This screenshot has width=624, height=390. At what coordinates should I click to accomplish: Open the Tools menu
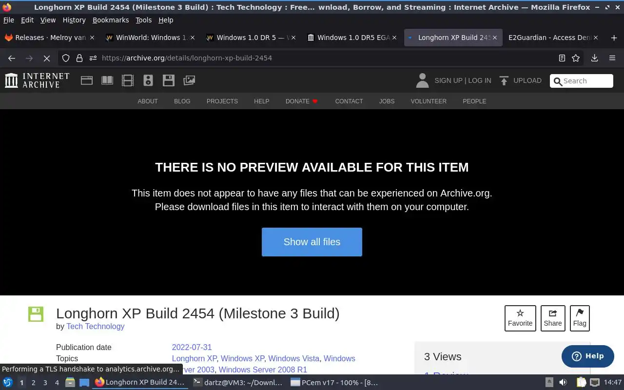[143, 20]
